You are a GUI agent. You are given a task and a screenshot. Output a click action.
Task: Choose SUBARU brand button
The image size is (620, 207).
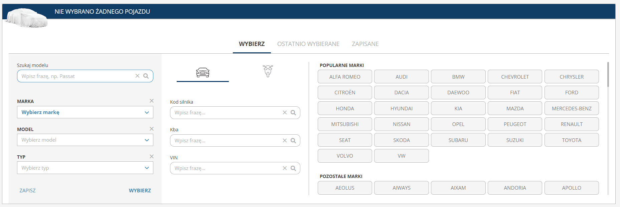458,140
